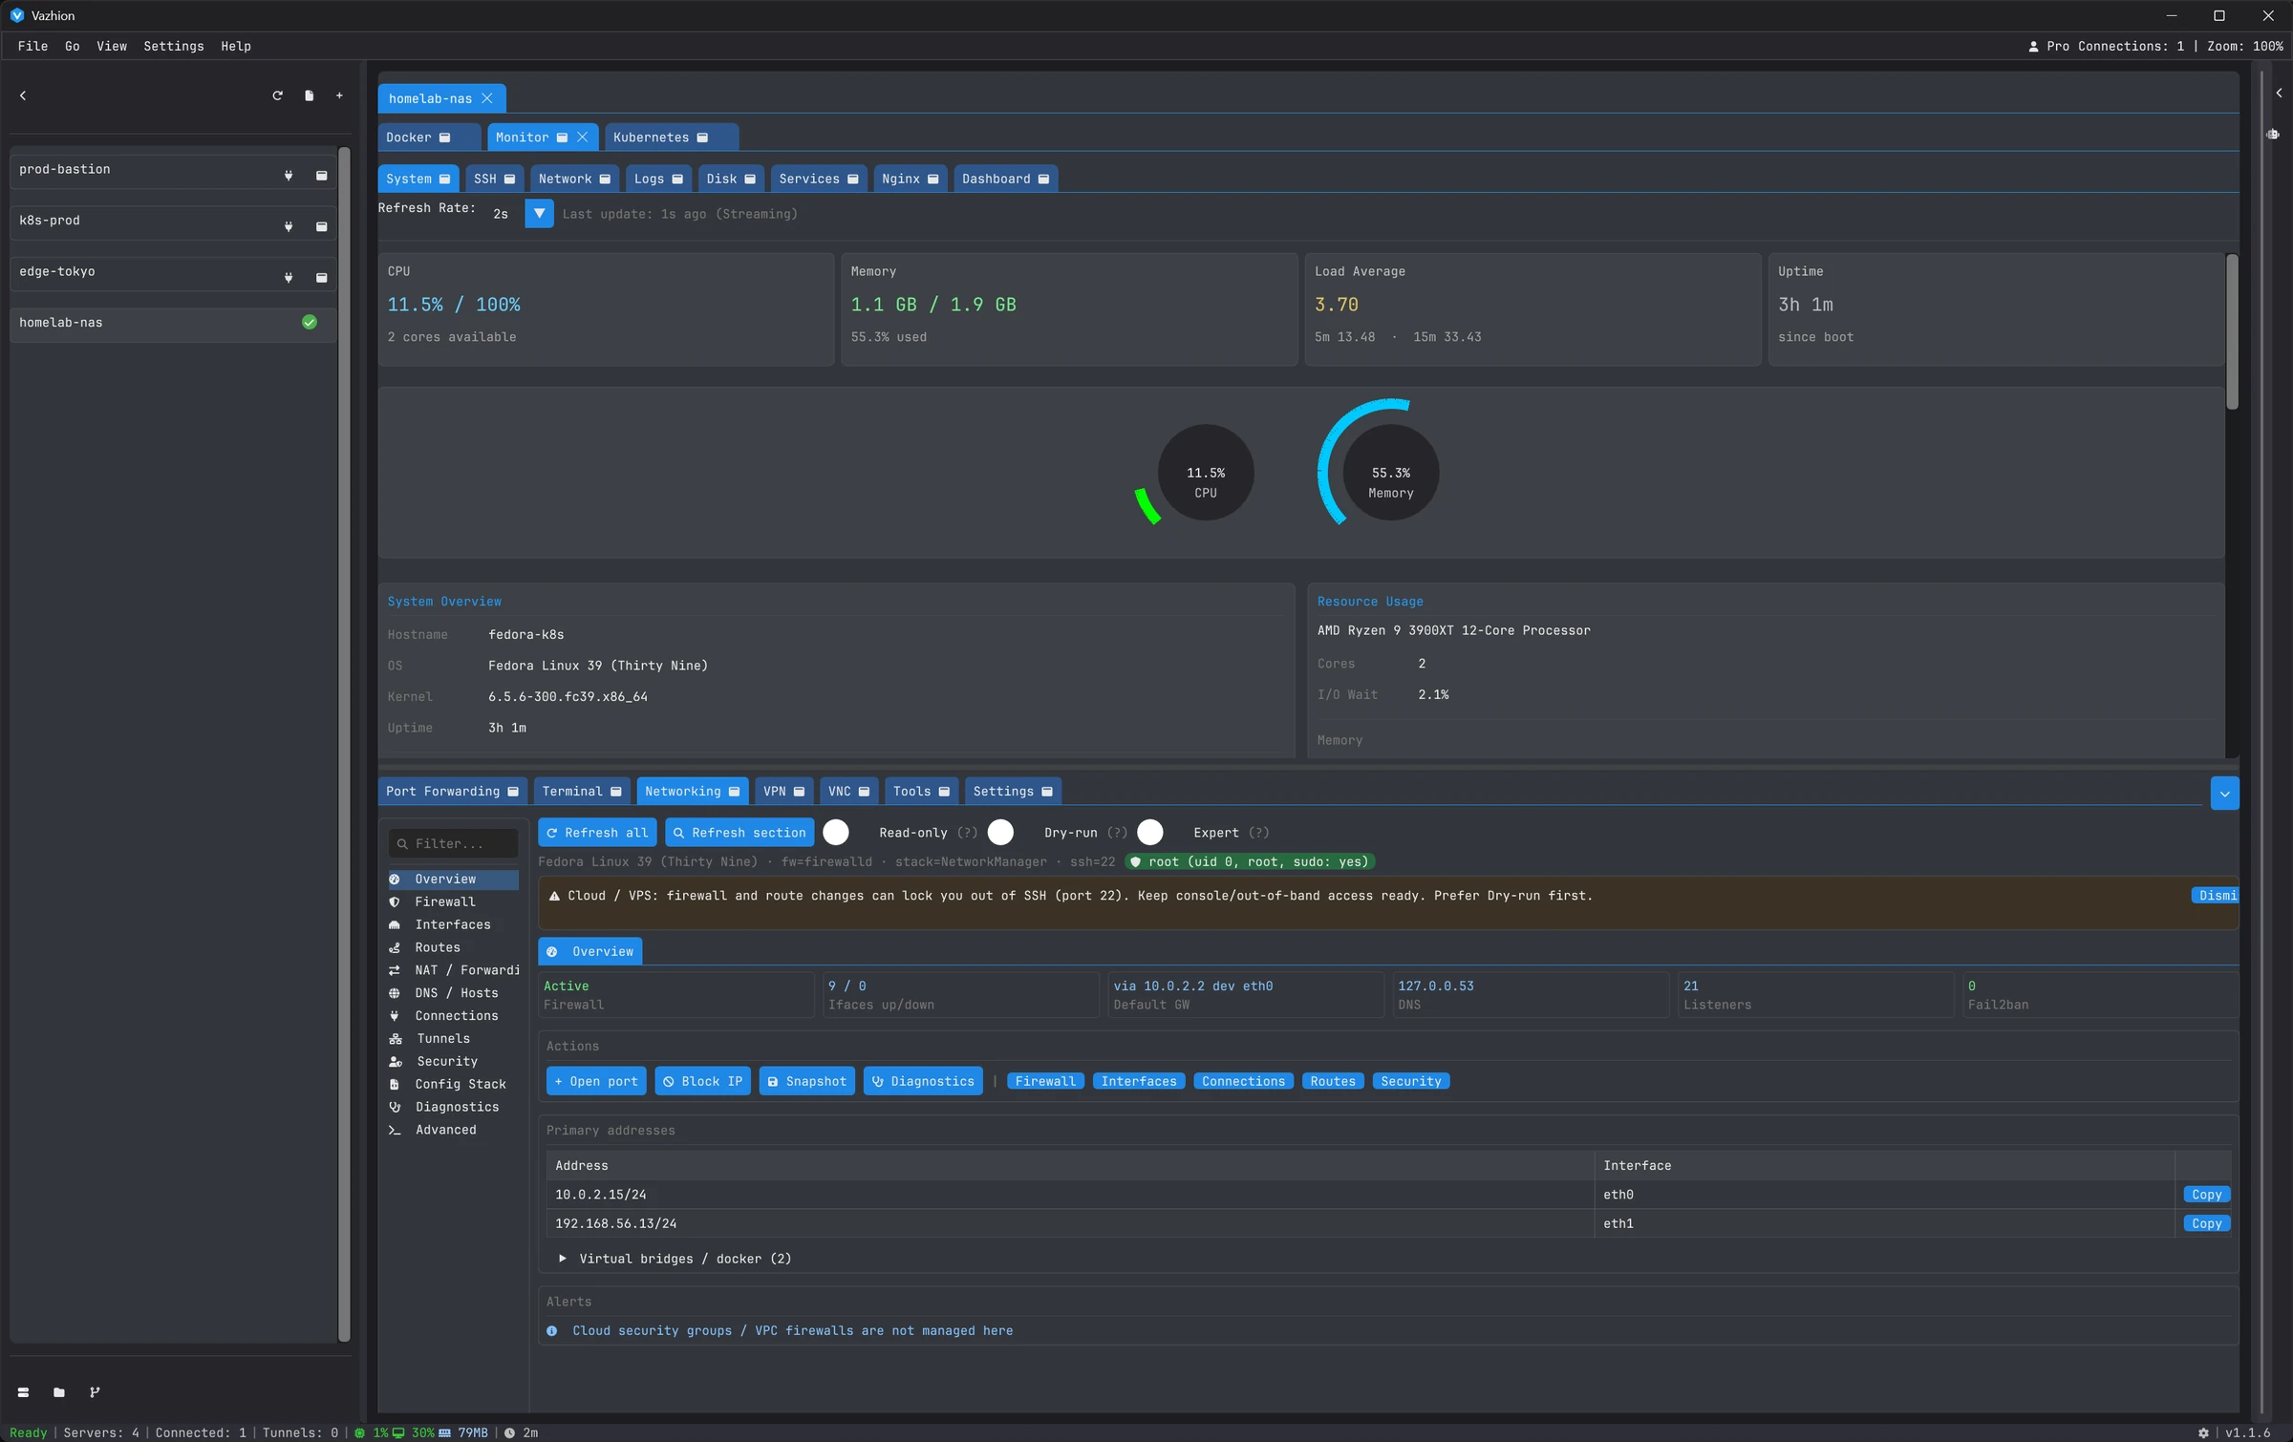Connect to prod-bastion via plug icon
This screenshot has width=2293, height=1442.
click(x=289, y=176)
